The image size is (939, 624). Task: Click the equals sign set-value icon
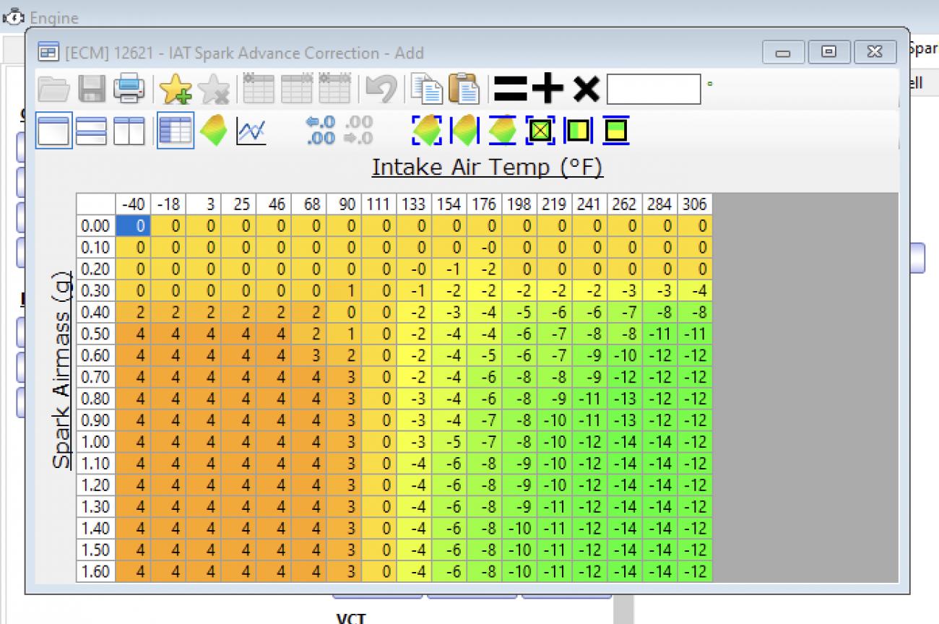tap(510, 89)
